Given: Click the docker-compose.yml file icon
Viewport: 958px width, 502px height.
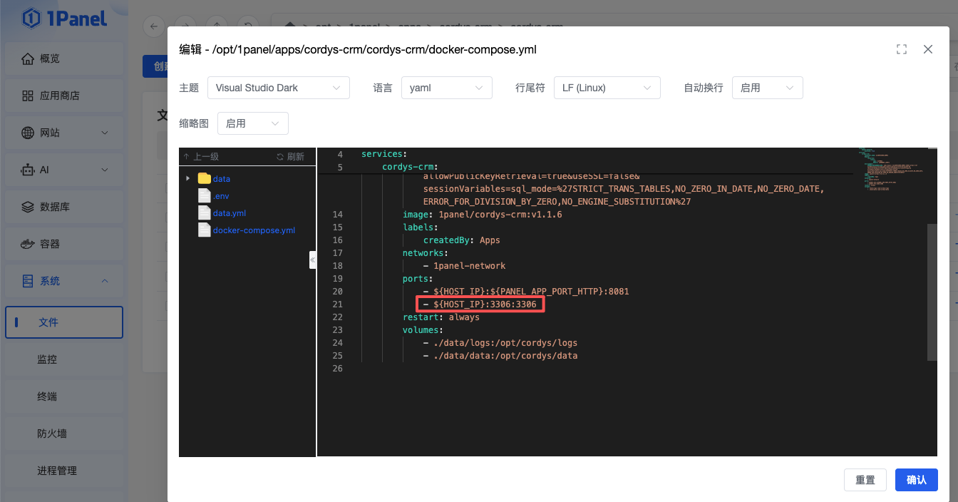Looking at the screenshot, I should click(204, 230).
